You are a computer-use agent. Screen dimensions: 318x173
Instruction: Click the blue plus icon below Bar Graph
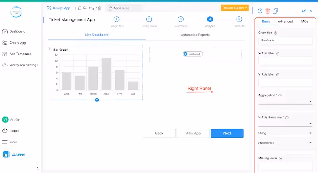pos(97,100)
